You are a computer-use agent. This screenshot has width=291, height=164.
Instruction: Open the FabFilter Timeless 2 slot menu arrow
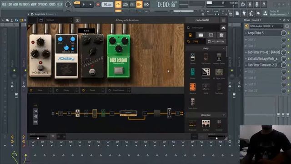(x=246, y=65)
